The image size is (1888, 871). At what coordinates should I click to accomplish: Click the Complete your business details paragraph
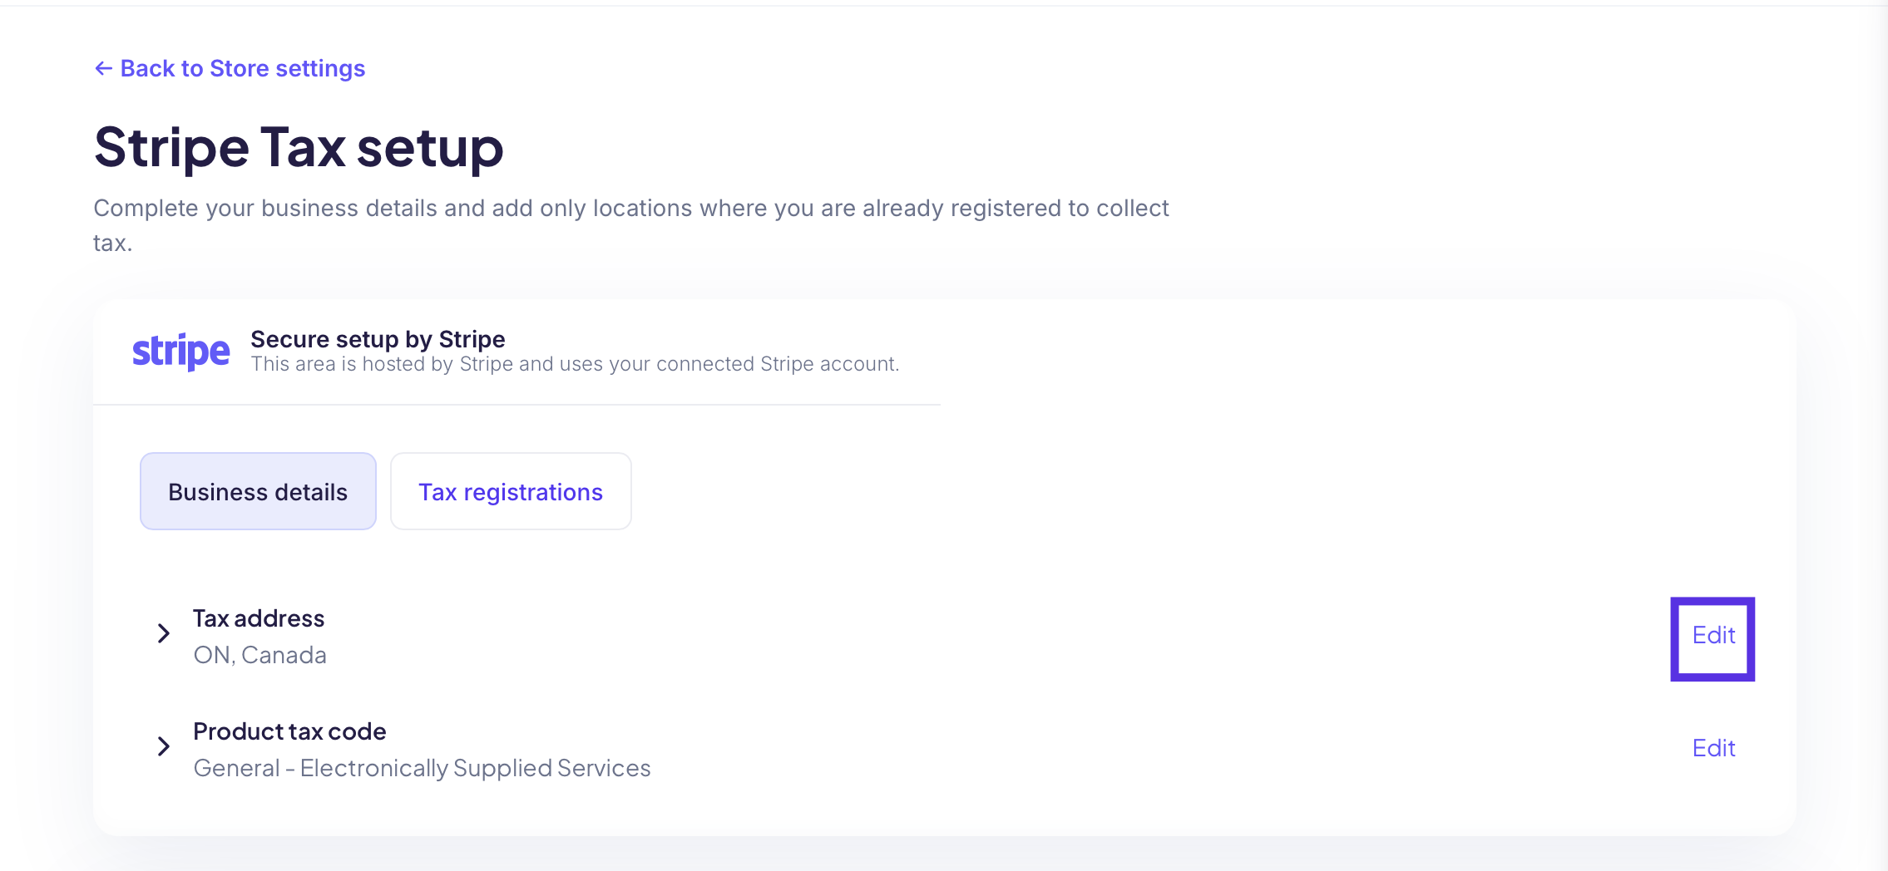pos(631,224)
